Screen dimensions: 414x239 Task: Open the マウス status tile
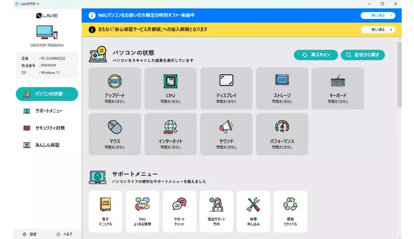click(115, 134)
